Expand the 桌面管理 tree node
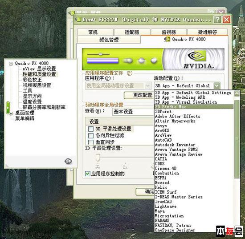The height and width of the screenshot is (239, 245). [x=11, y=113]
